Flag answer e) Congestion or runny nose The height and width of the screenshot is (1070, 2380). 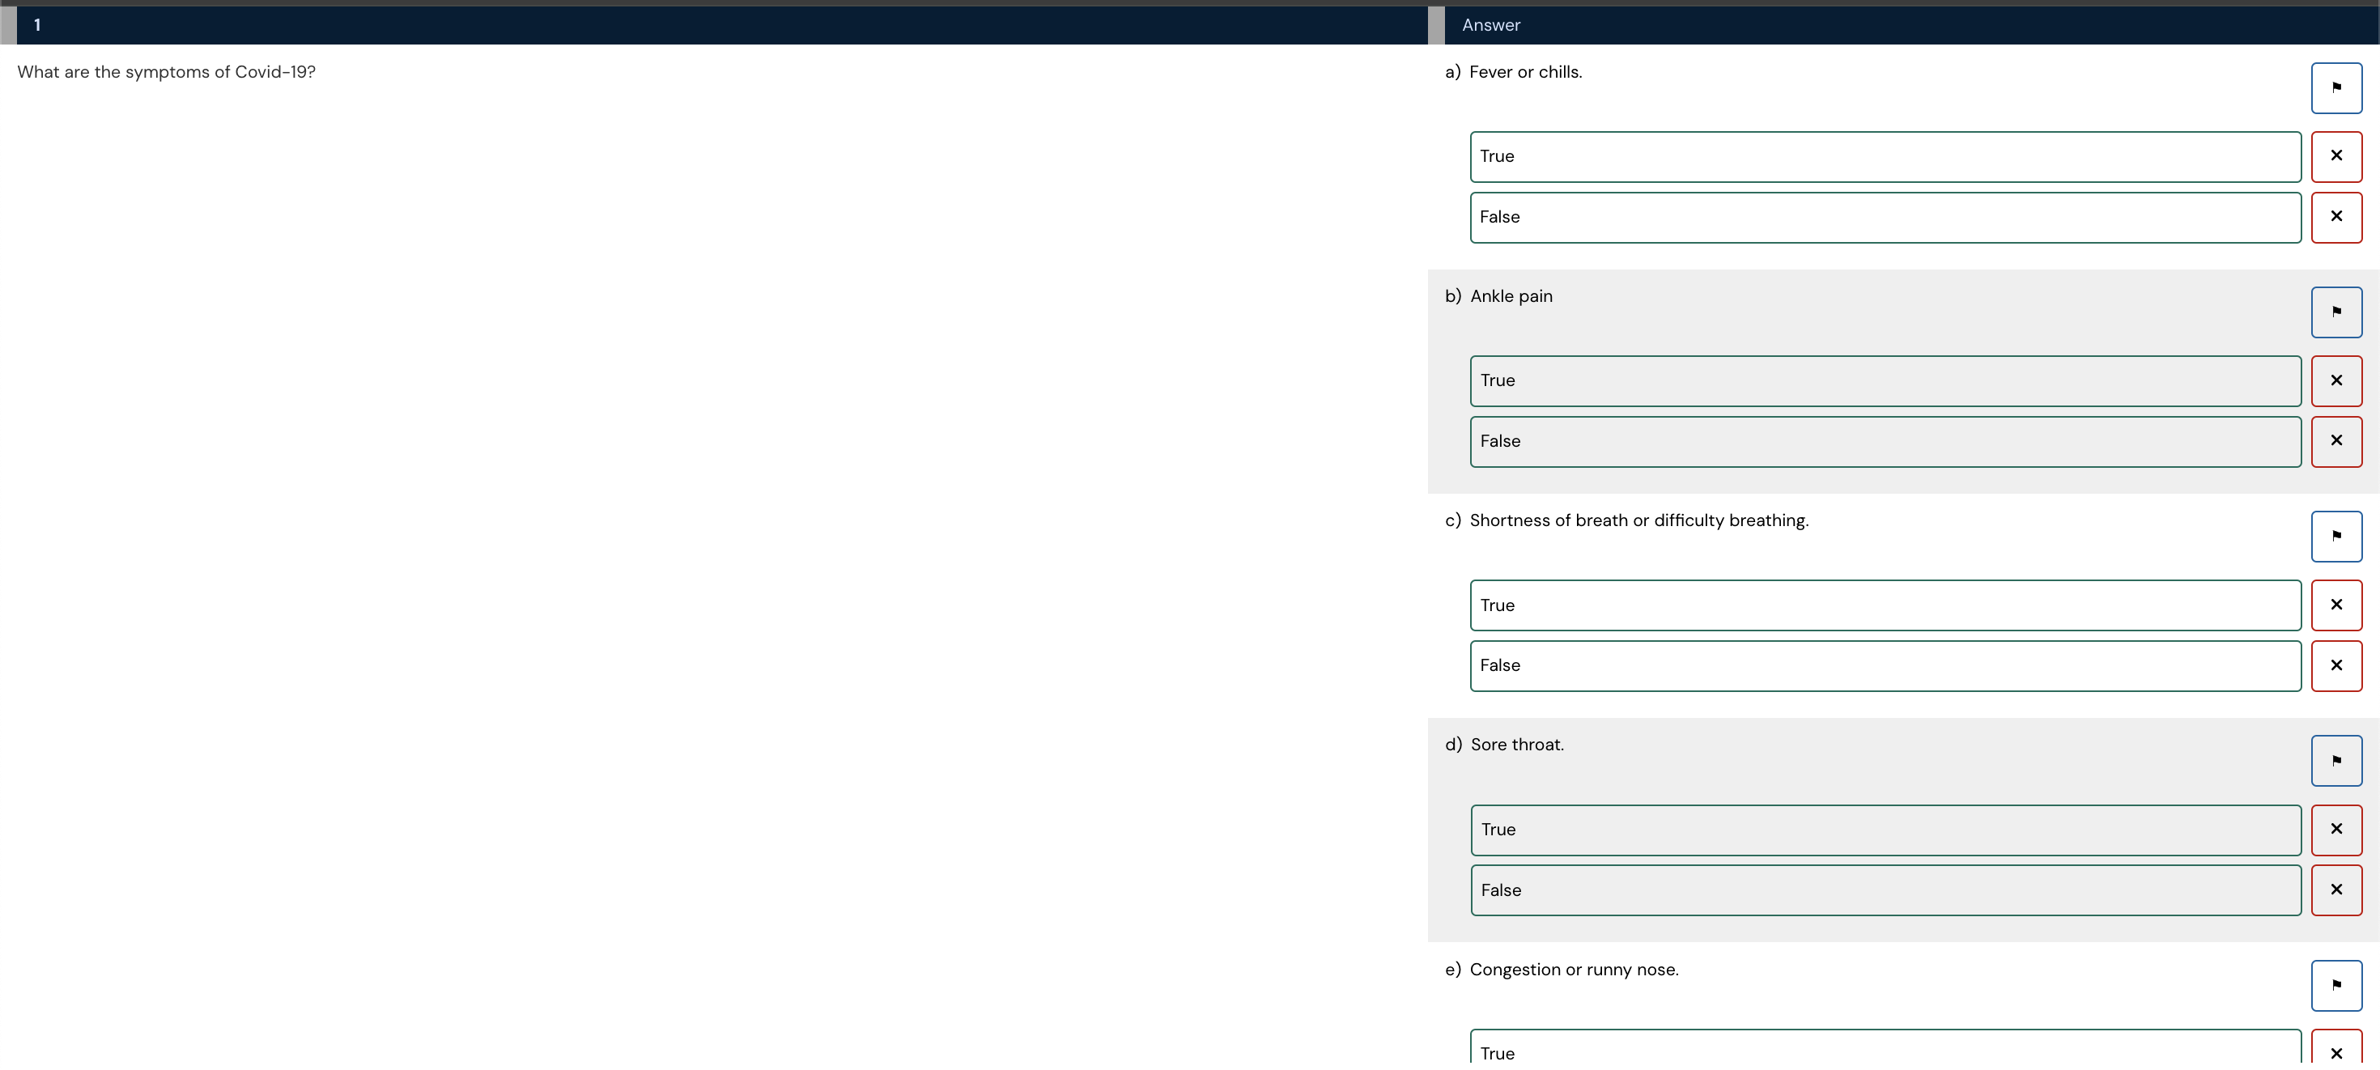point(2335,985)
